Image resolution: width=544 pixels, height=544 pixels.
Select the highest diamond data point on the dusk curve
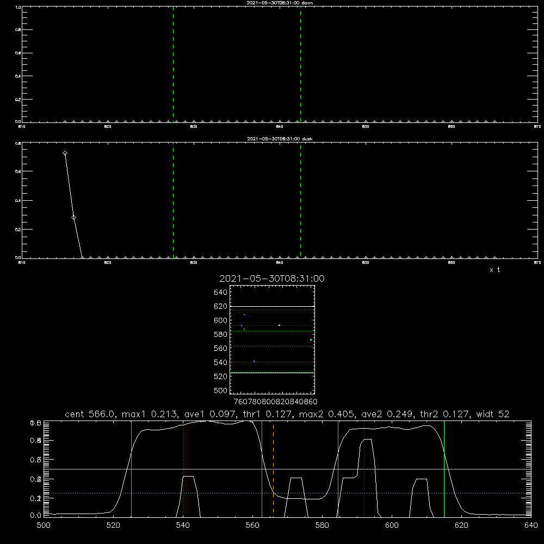(x=65, y=153)
